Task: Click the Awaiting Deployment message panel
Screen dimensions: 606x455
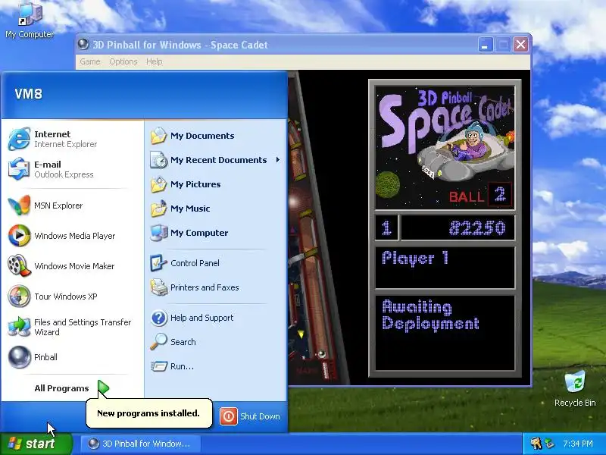Action: pos(445,333)
